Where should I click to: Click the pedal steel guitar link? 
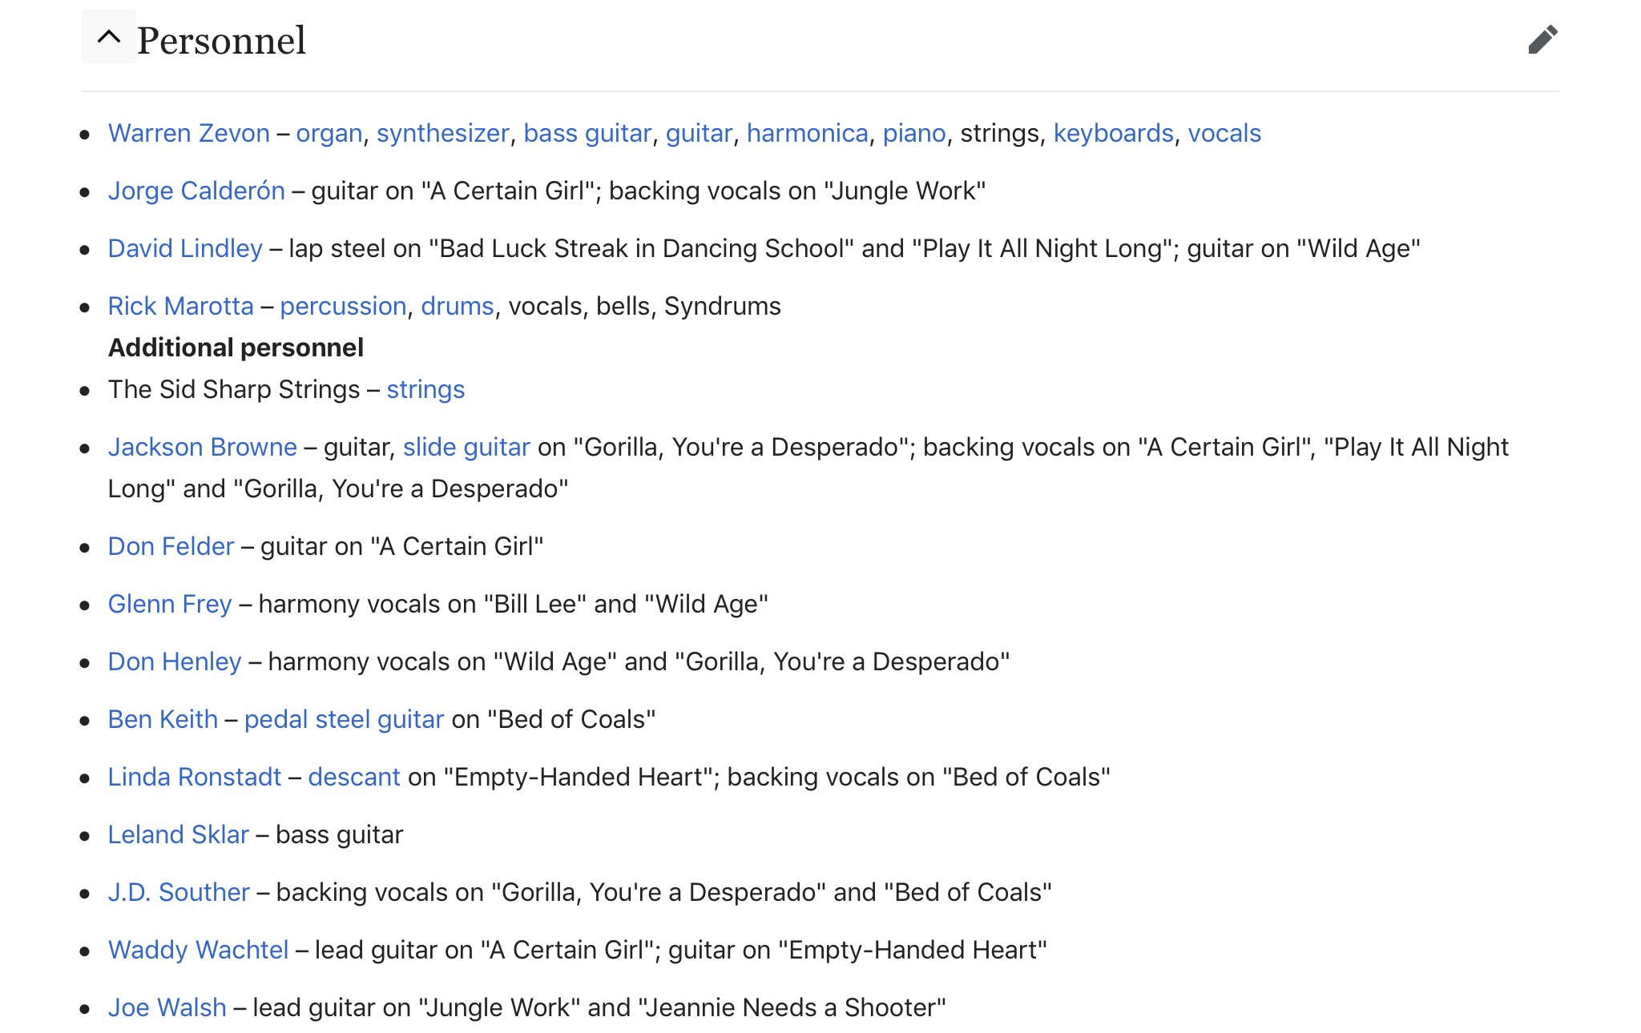point(344,719)
